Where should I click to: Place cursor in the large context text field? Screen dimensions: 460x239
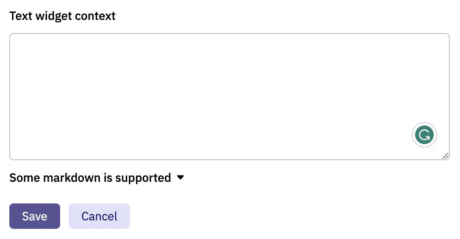click(x=230, y=97)
